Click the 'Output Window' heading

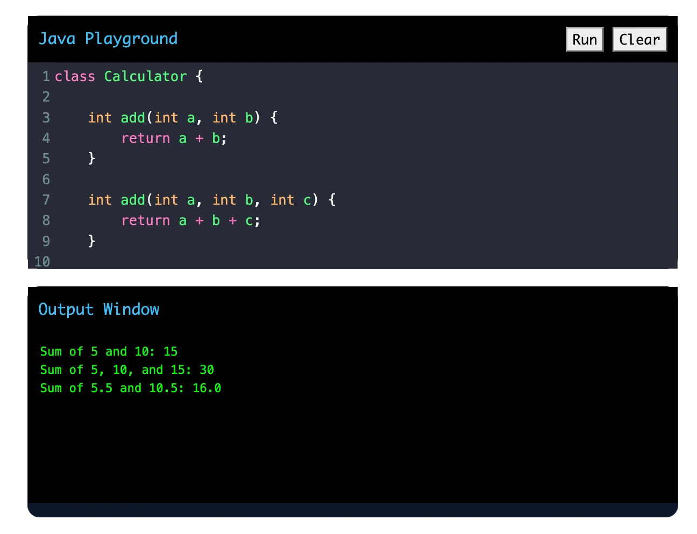tap(99, 309)
